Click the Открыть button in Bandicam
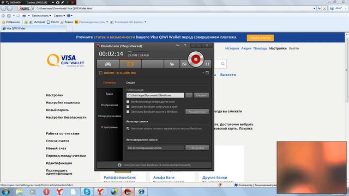 (201, 95)
